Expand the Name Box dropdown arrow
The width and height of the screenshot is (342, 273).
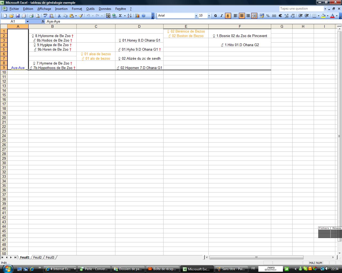click(27, 21)
